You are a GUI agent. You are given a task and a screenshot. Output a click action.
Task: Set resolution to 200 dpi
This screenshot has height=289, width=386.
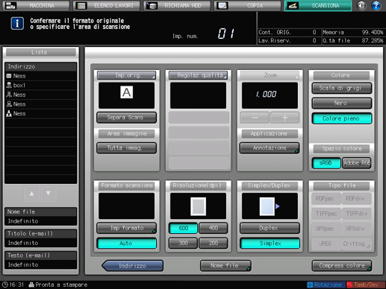tap(214, 244)
